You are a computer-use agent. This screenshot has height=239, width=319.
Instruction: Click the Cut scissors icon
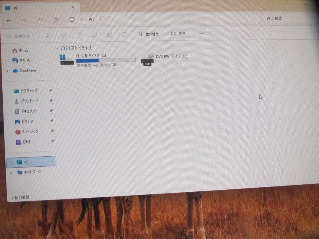point(48,35)
